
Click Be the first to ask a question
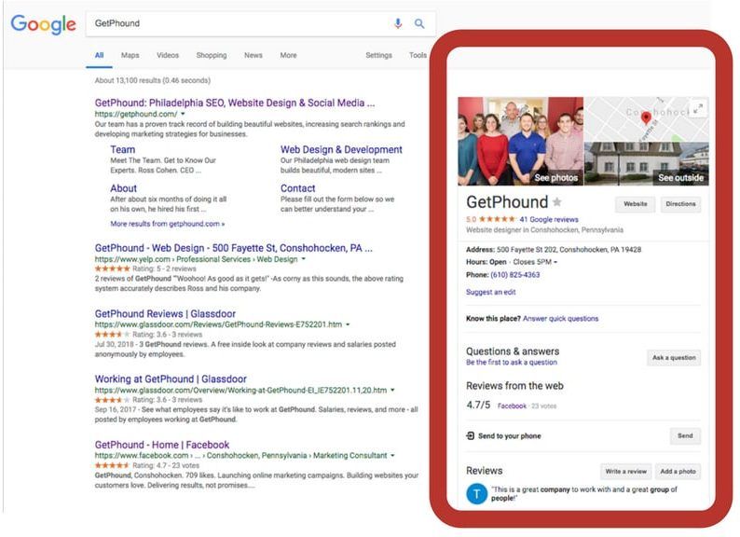coord(512,363)
